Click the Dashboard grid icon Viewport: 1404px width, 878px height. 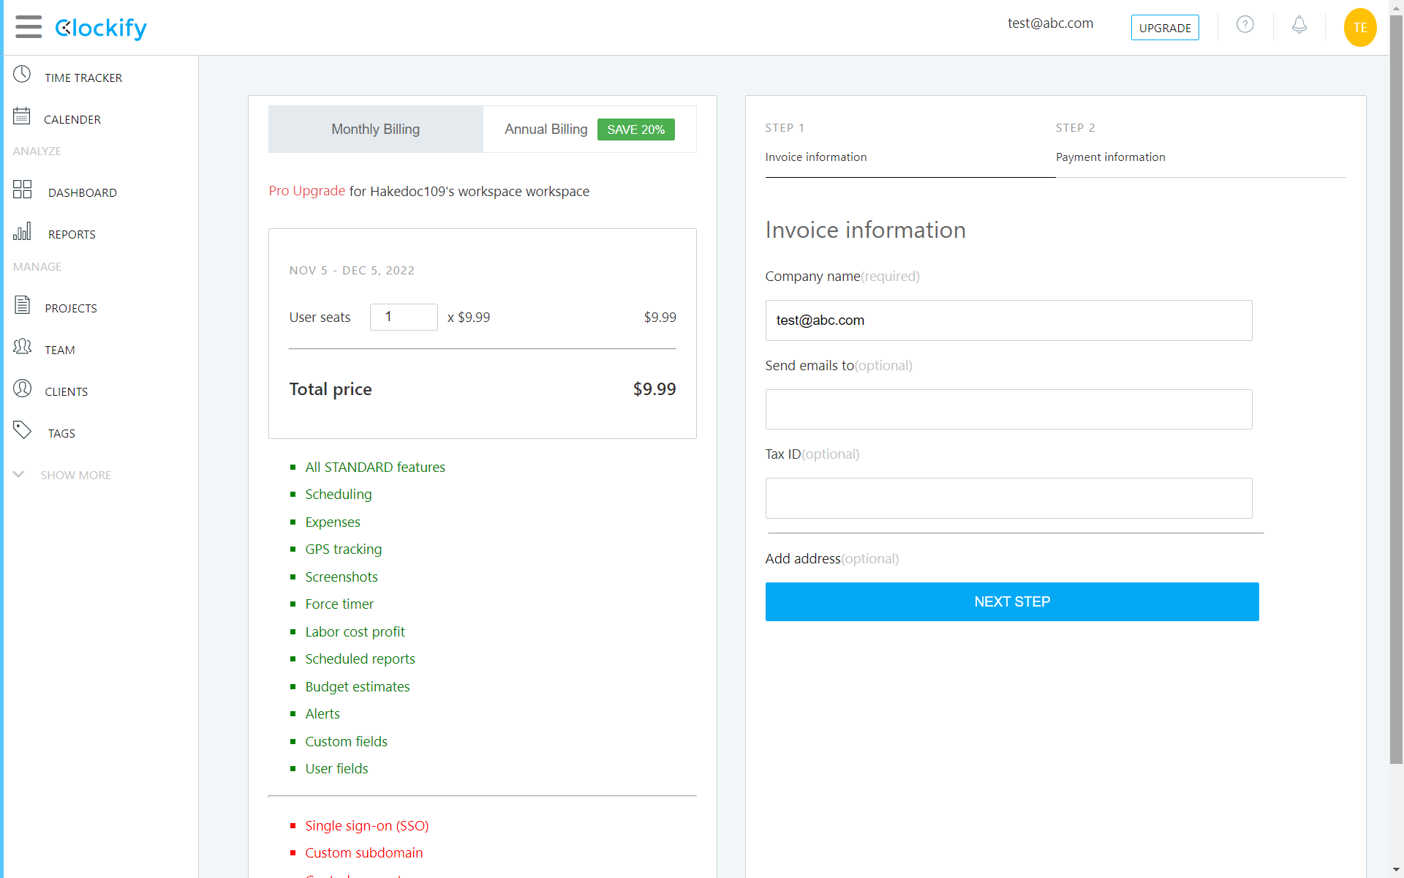coord(23,190)
